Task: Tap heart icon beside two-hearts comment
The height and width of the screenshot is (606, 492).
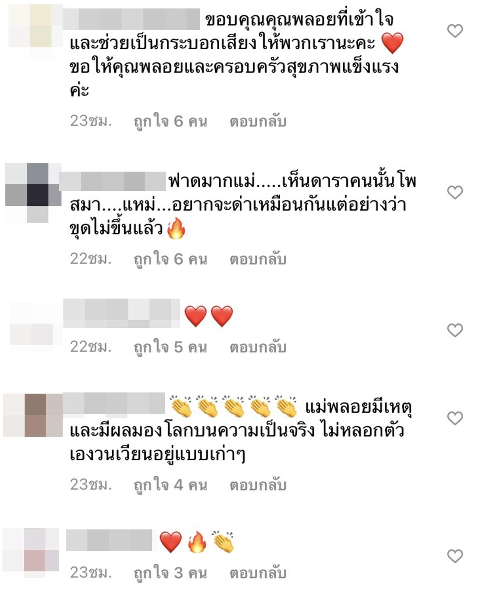Action: [x=455, y=330]
